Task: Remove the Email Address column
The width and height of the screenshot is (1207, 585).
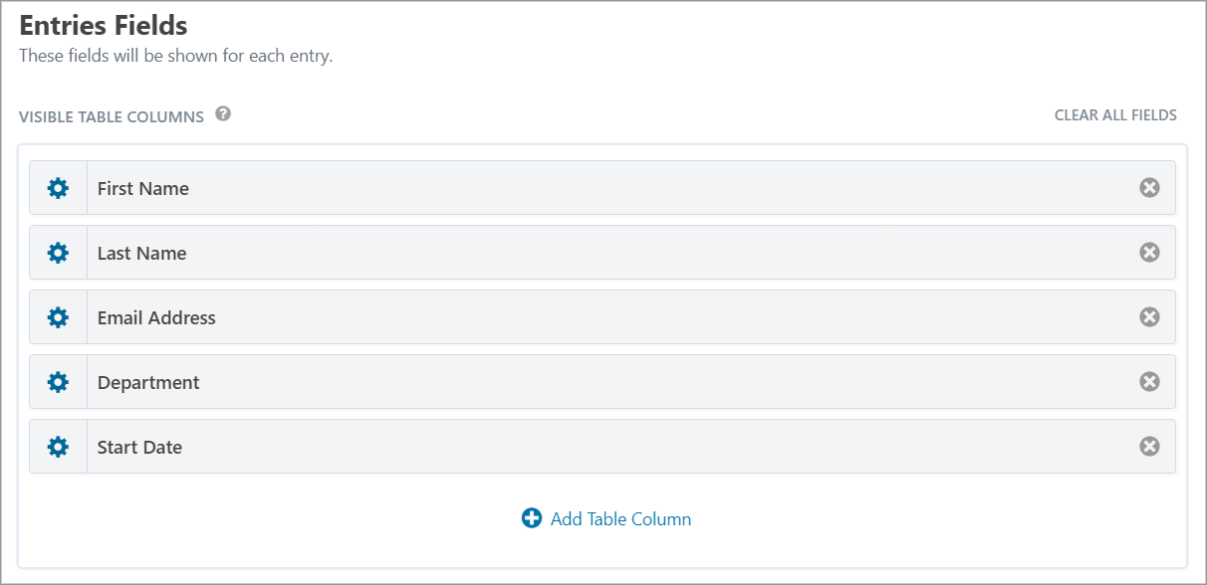Action: [x=1149, y=317]
